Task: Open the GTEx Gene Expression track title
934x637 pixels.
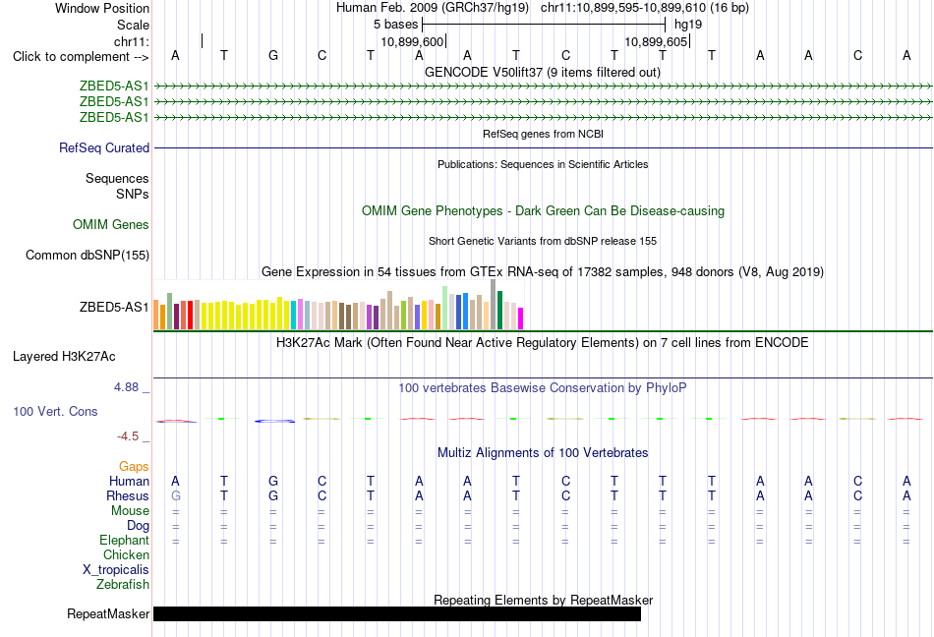Action: tap(543, 272)
